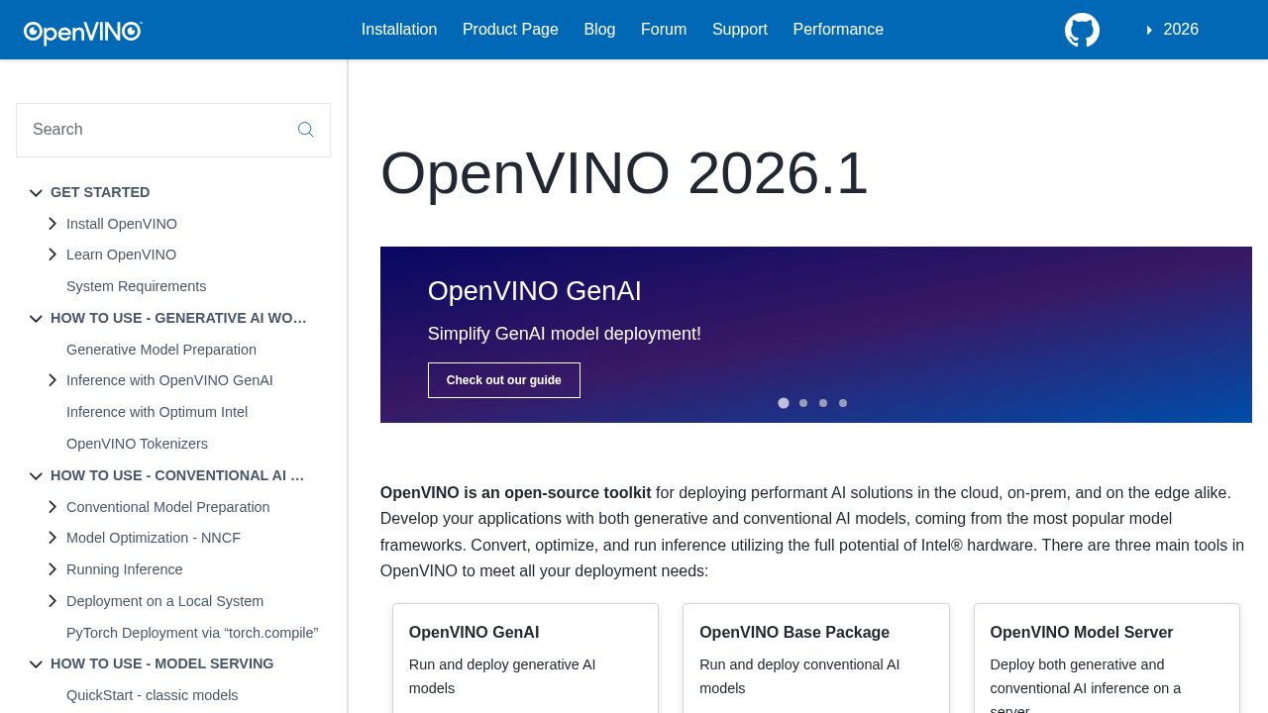Expand Conventional Model Preparation item
Viewport: 1268px width, 713px height.
click(53, 507)
